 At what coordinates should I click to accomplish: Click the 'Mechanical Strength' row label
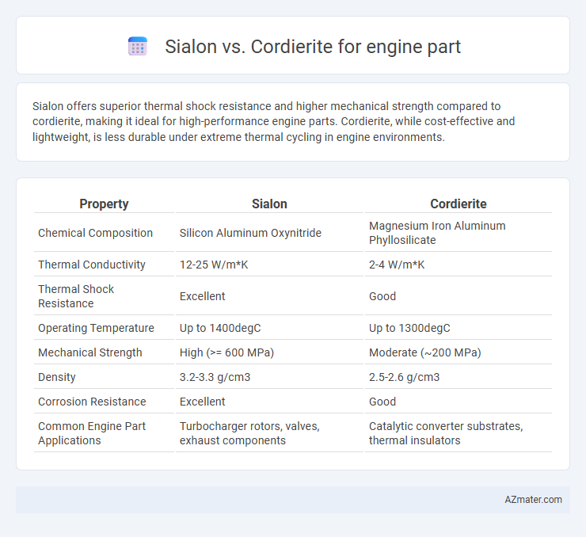(90, 352)
